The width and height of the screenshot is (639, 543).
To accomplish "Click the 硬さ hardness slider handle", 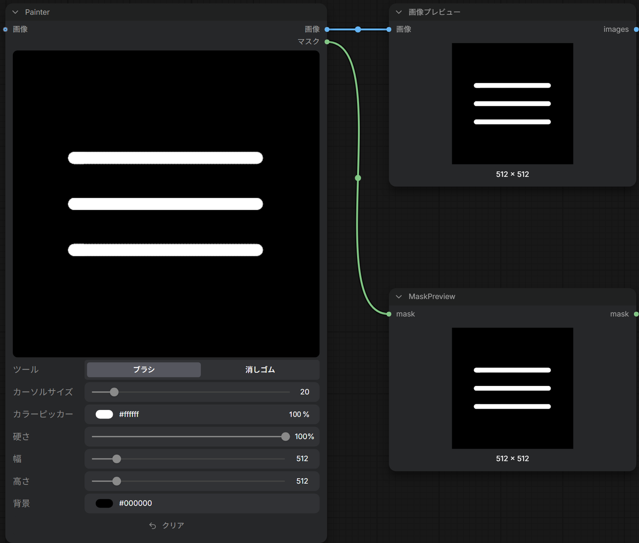I will click(x=285, y=437).
